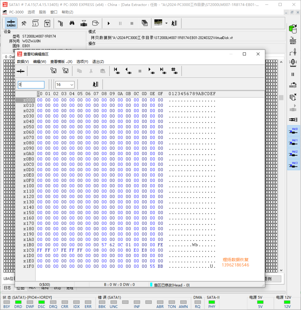Click the read sector icon in editor toolbar
The width and height of the screenshot is (301, 310).
(21, 71)
